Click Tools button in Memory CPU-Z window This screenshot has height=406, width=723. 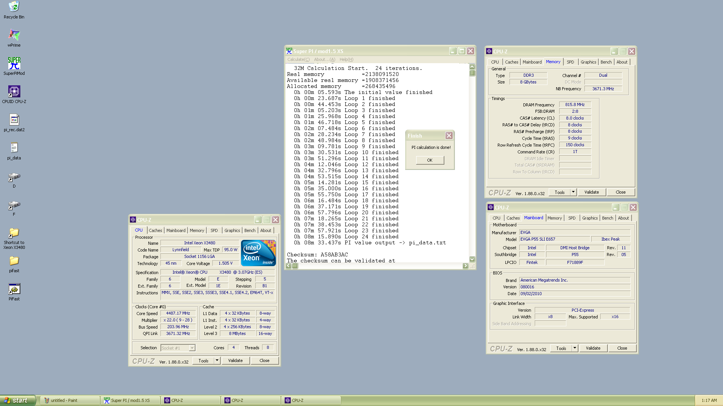[x=560, y=192]
